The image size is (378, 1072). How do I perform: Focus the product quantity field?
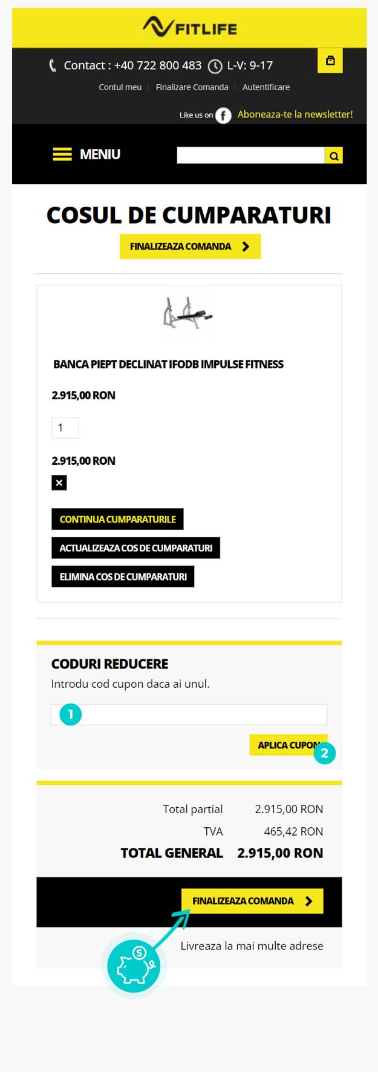pyautogui.click(x=65, y=428)
